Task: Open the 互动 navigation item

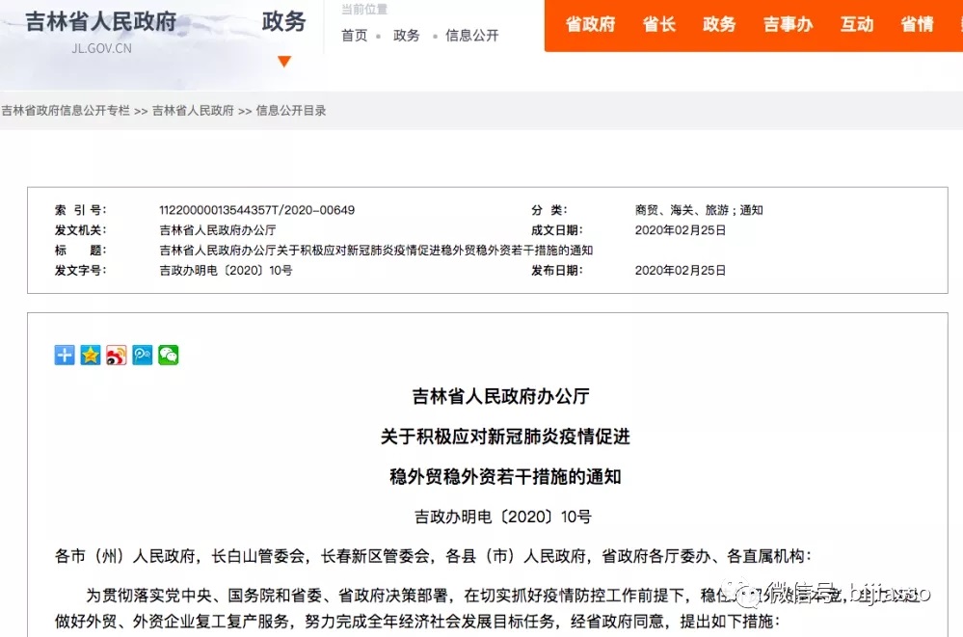Action: pyautogui.click(x=856, y=25)
